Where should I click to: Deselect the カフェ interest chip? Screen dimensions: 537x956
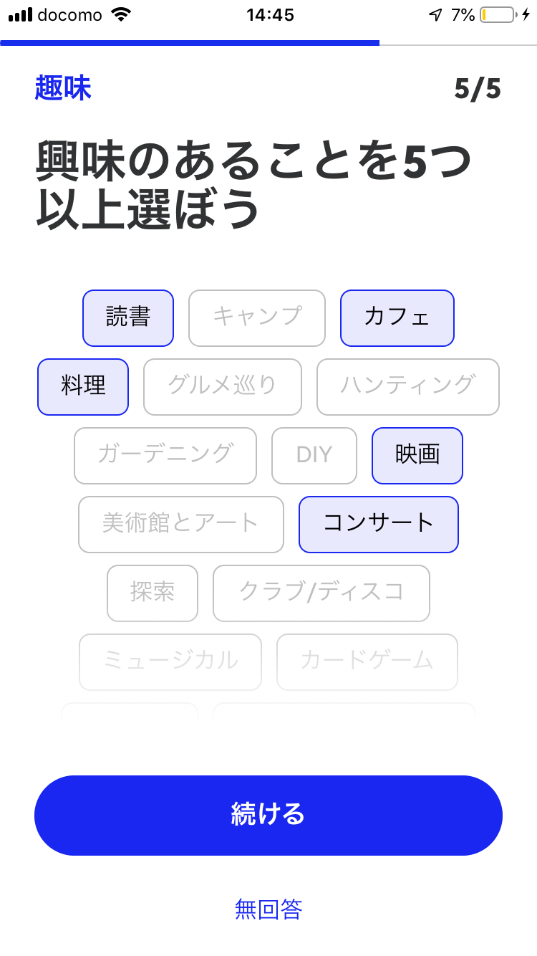[x=397, y=317]
